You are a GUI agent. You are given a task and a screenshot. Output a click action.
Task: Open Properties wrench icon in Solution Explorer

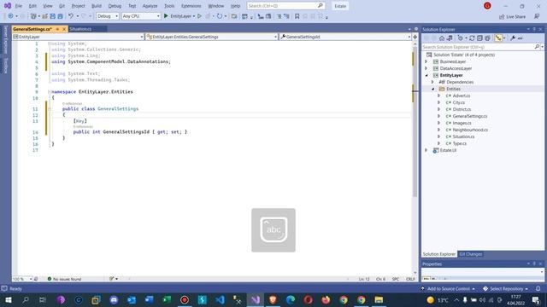pyautogui.click(x=513, y=38)
